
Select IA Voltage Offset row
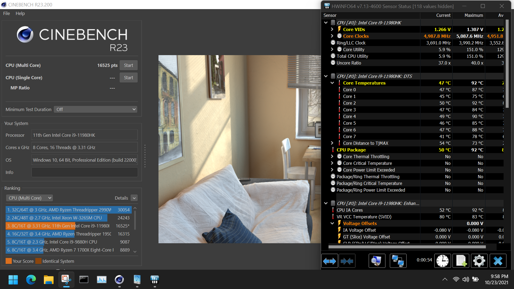tap(413, 230)
